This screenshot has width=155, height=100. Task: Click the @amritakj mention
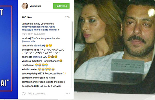click(39, 45)
